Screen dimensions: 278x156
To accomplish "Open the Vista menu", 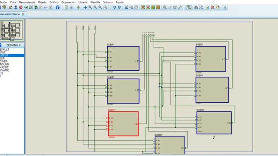I will coord(13,2).
